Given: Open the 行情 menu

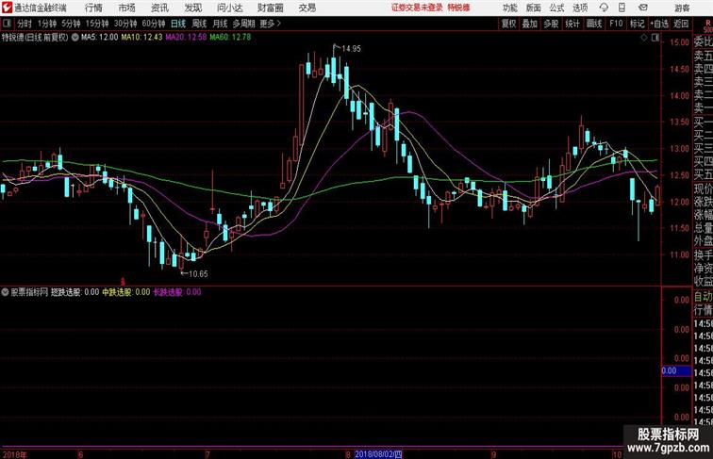Looking at the screenshot, I should (x=93, y=8).
